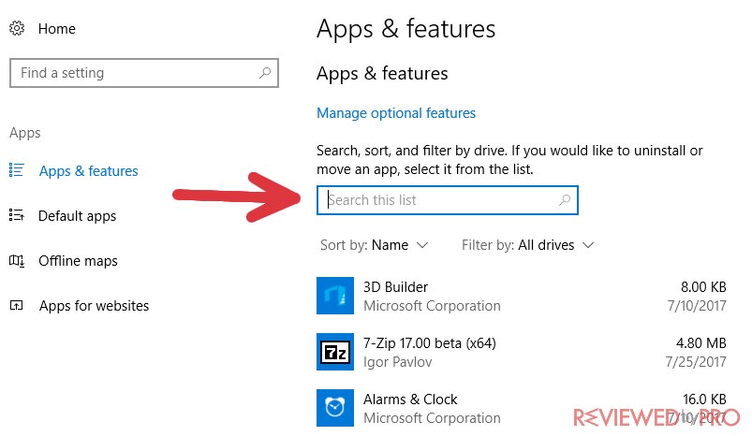Expand the Filter by All drives dropdown

(x=527, y=245)
